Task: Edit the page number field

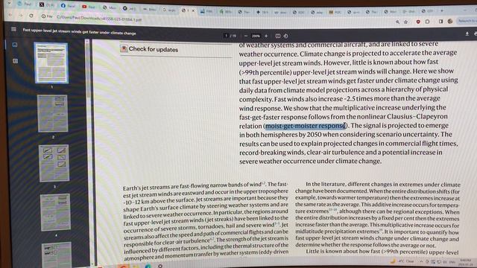Action: [x=227, y=36]
